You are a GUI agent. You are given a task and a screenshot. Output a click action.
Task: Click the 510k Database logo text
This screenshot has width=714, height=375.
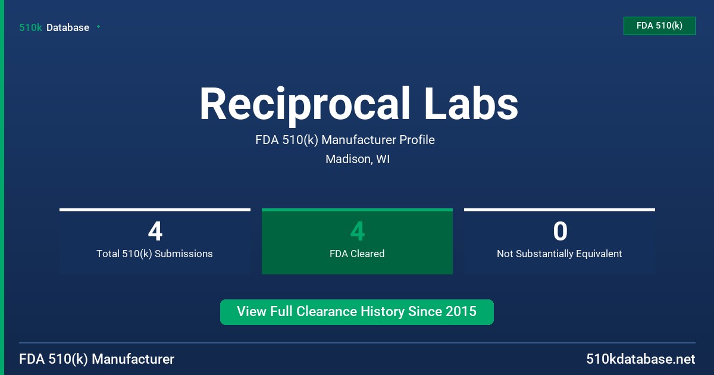[54, 27]
